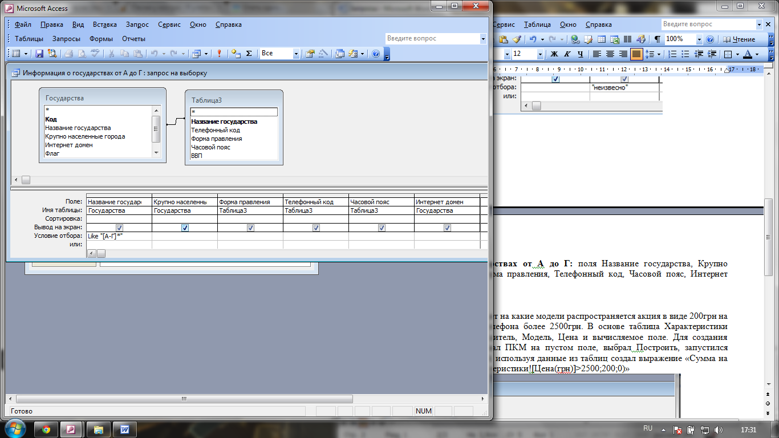Click the criteria cell Like "[А-Г]*"
Image resolution: width=779 pixels, height=438 pixels.
[119, 236]
